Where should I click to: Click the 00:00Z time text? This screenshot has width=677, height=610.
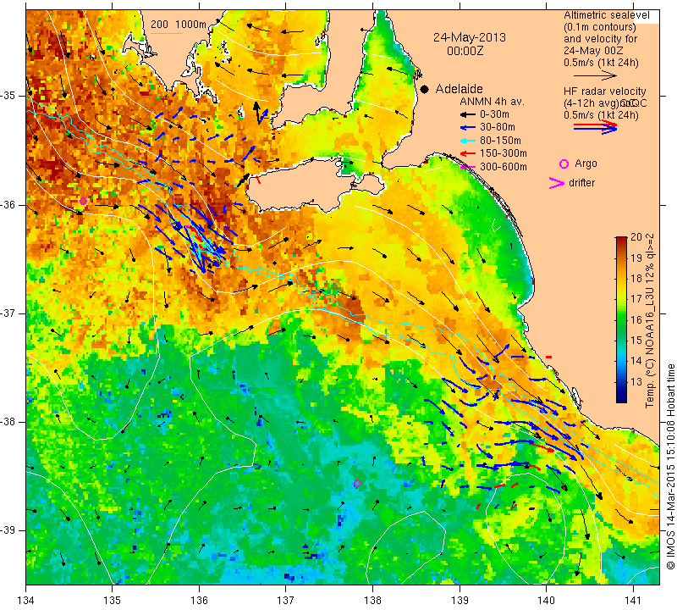pos(465,51)
